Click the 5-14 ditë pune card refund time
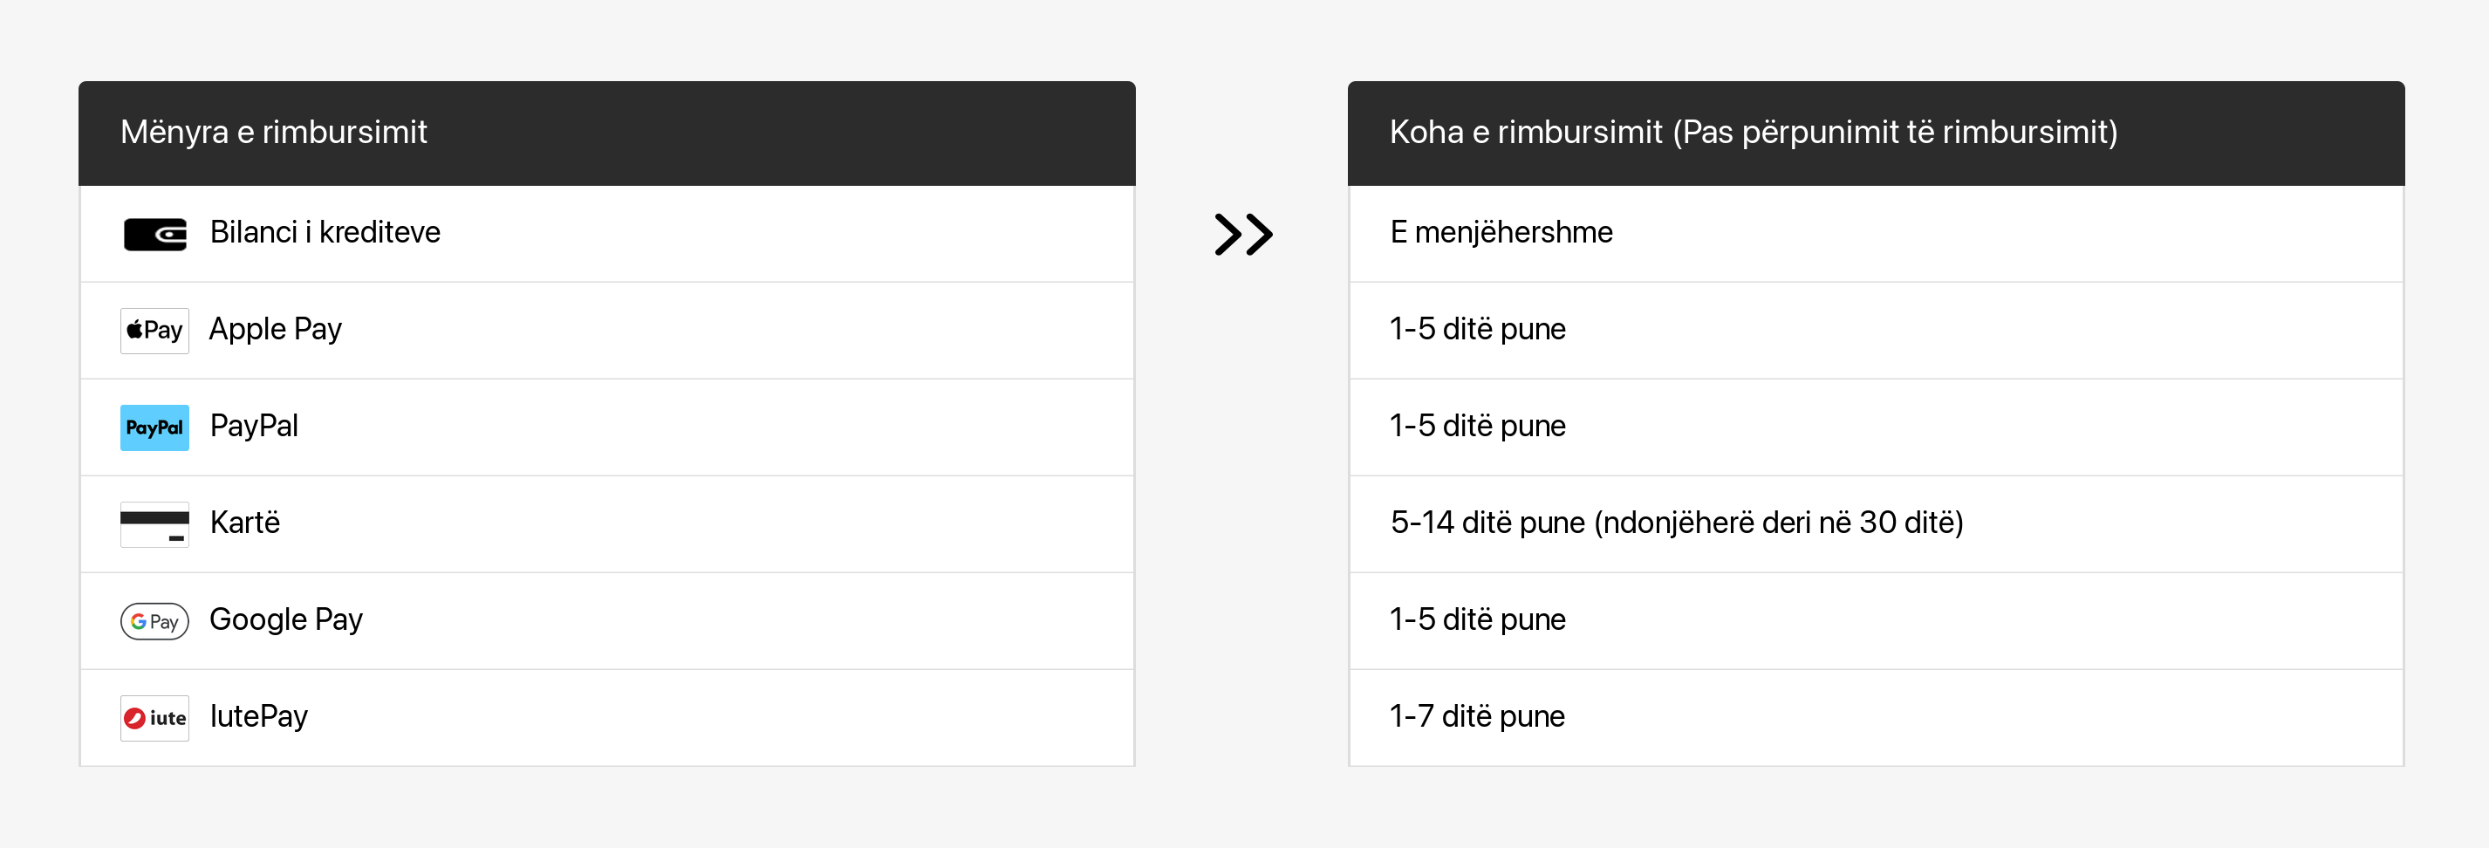 pos(1677,523)
